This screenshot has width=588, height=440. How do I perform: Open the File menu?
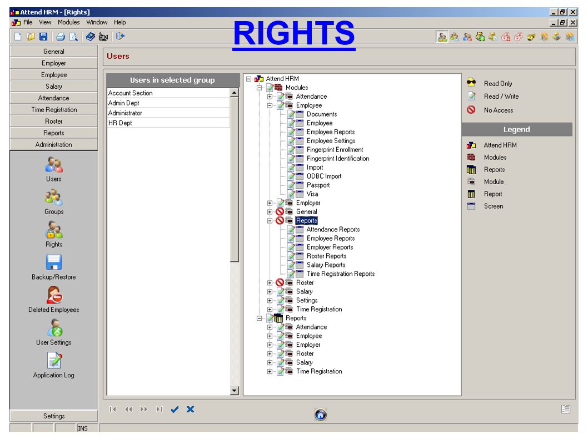coord(28,22)
